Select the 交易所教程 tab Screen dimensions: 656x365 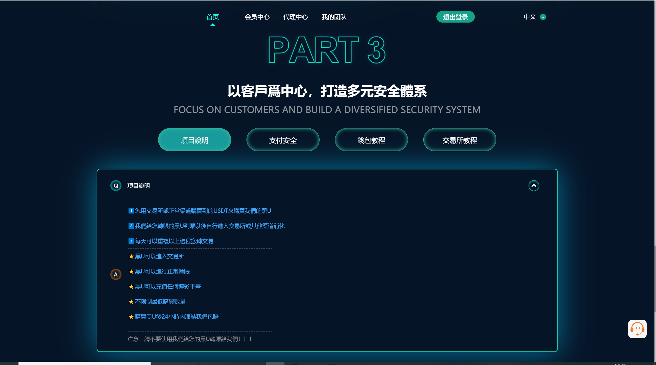[x=459, y=140]
